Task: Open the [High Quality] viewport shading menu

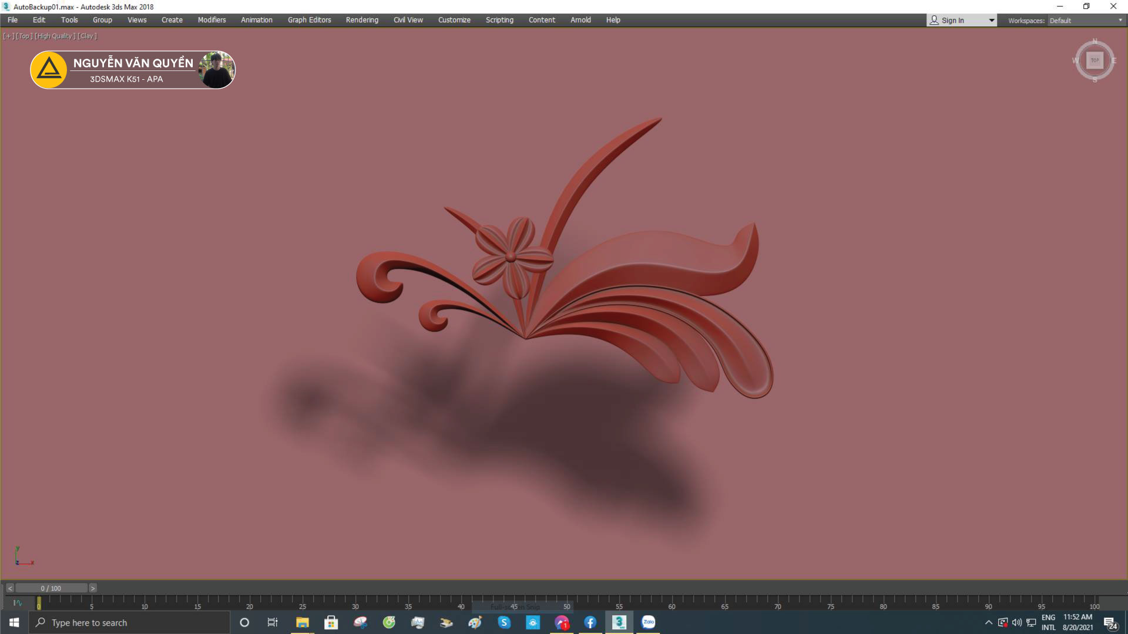Action: click(x=55, y=36)
